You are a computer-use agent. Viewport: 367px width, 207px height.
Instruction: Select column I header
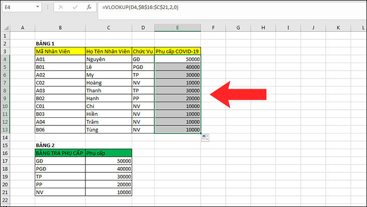(x=289, y=28)
